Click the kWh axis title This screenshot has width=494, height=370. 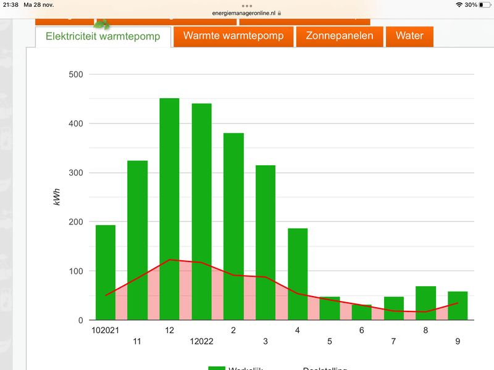coord(56,197)
